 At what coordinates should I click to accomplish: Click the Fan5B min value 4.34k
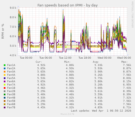70,101
